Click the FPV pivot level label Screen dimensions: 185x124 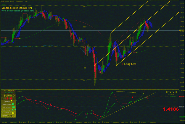(x=85, y=27)
